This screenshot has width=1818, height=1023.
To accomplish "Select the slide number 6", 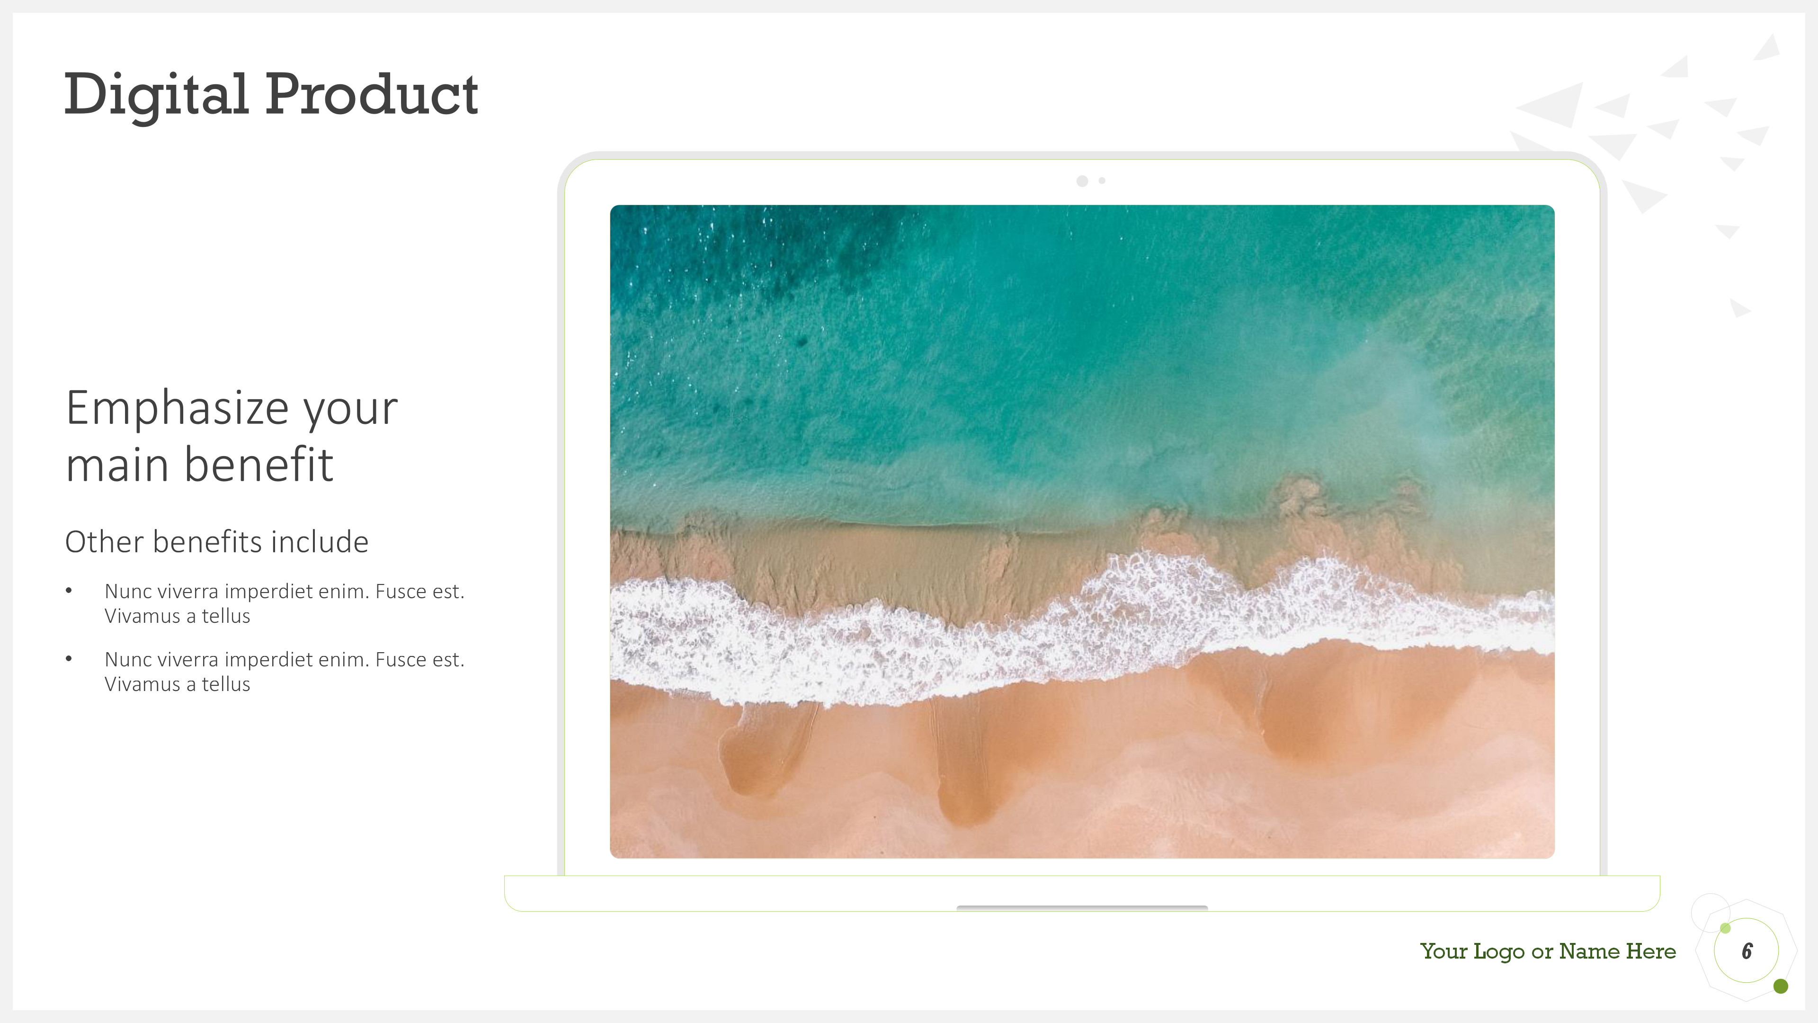I will click(x=1747, y=951).
